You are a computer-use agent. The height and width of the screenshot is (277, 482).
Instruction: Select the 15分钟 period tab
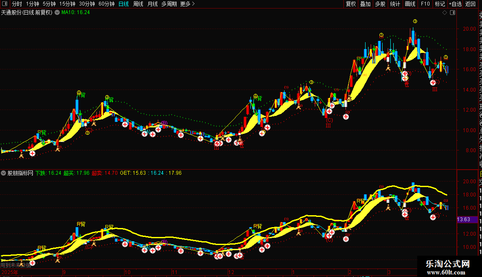pyautogui.click(x=67, y=4)
